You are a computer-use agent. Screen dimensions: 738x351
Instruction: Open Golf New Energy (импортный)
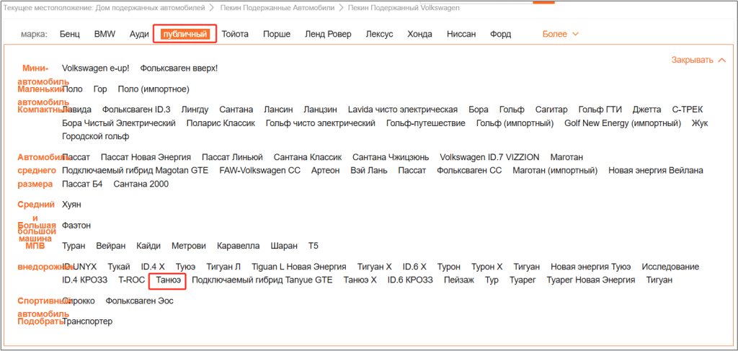623,123
